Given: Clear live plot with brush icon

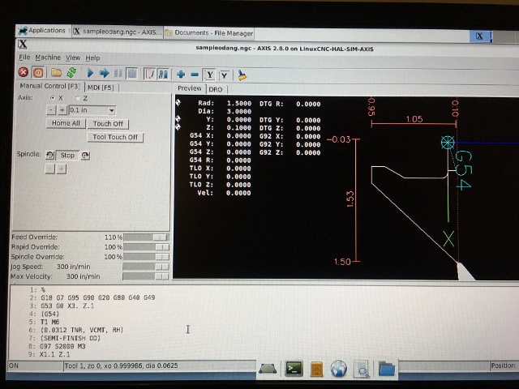Looking at the screenshot, I should [242, 75].
